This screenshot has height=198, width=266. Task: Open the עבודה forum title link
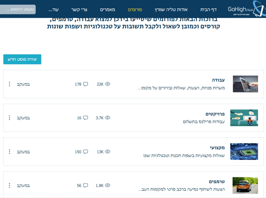(218, 80)
